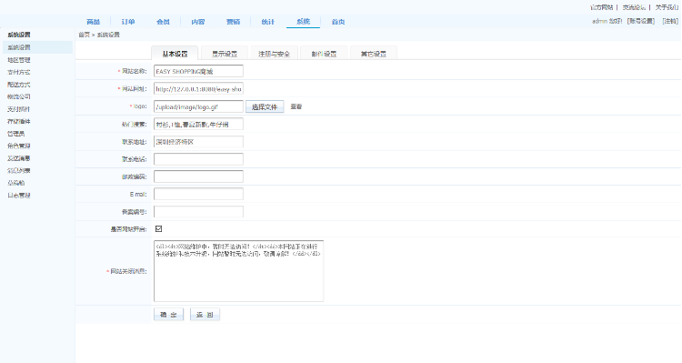Click 首页 in the breadcrumb
The height and width of the screenshot is (363, 682).
(84, 35)
